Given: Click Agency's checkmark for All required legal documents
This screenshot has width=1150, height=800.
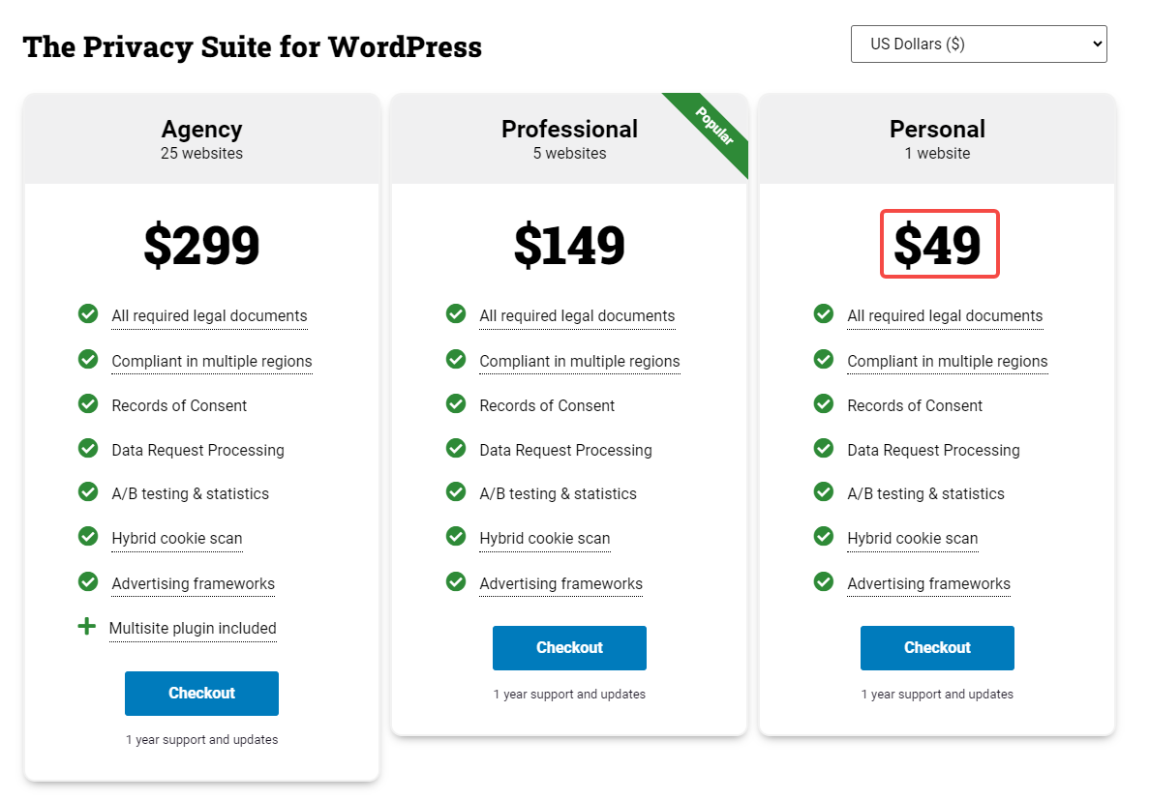Looking at the screenshot, I should pyautogui.click(x=88, y=313).
